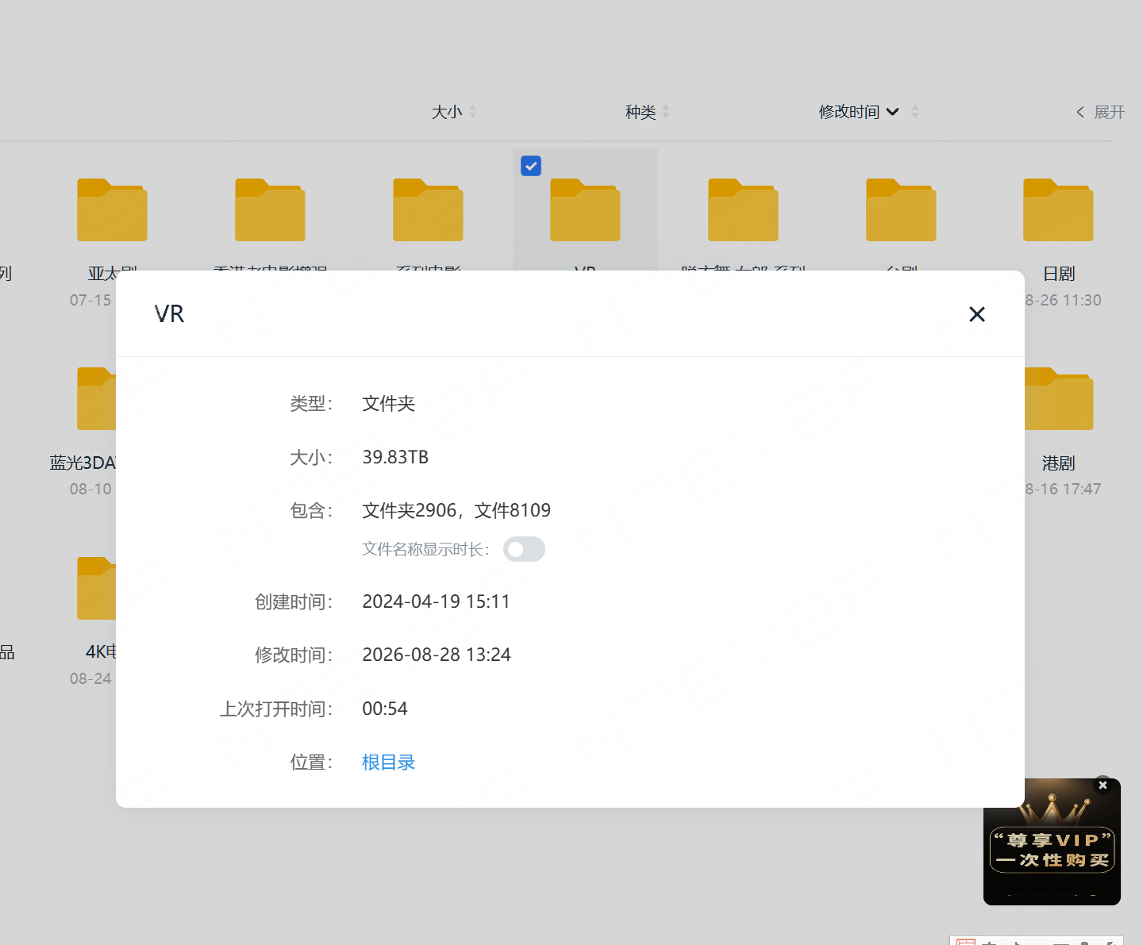Toggle the 文件名称显示时长 switch

point(524,549)
